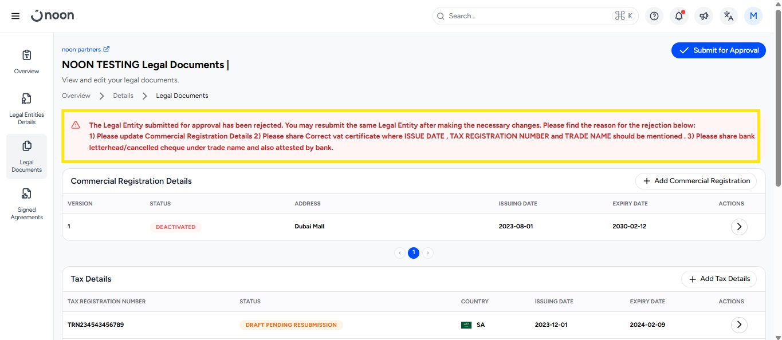This screenshot has width=782, height=340.
Task: Select Legal Documents in the sidebar
Action: (26, 156)
